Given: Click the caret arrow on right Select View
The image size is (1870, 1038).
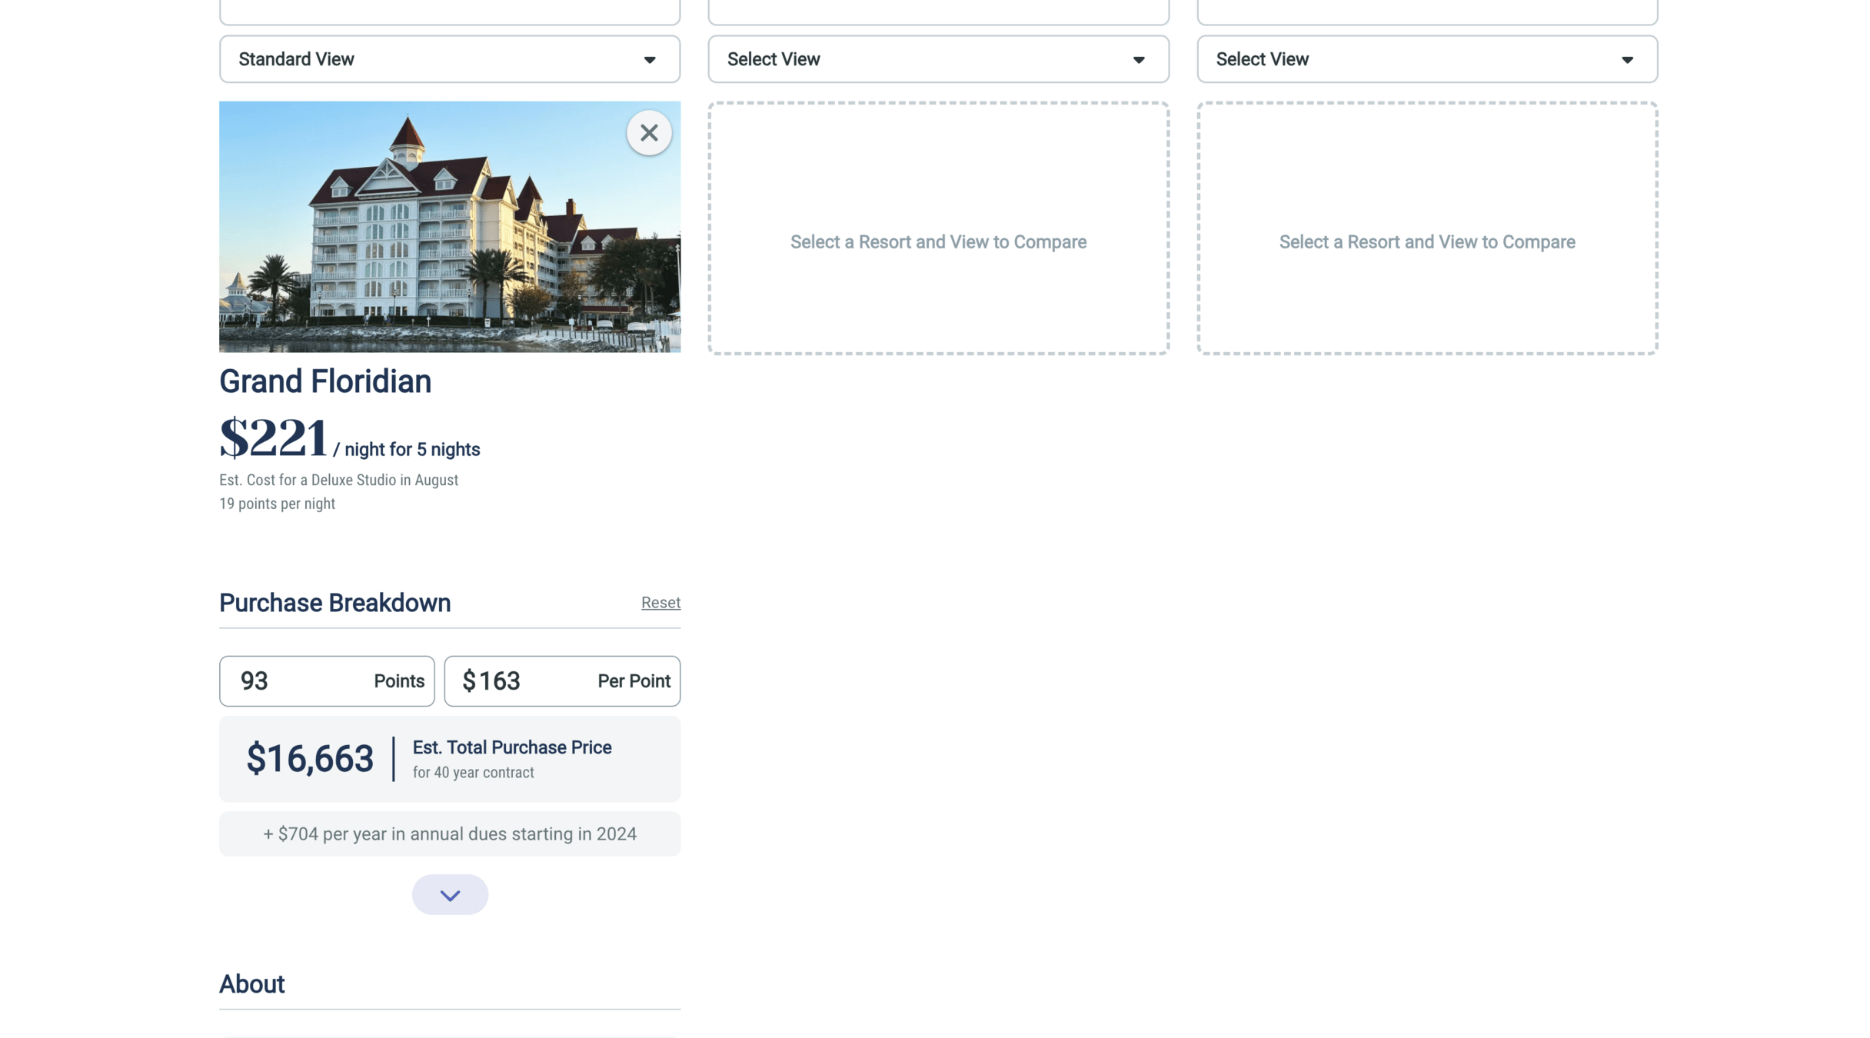Looking at the screenshot, I should (1627, 60).
